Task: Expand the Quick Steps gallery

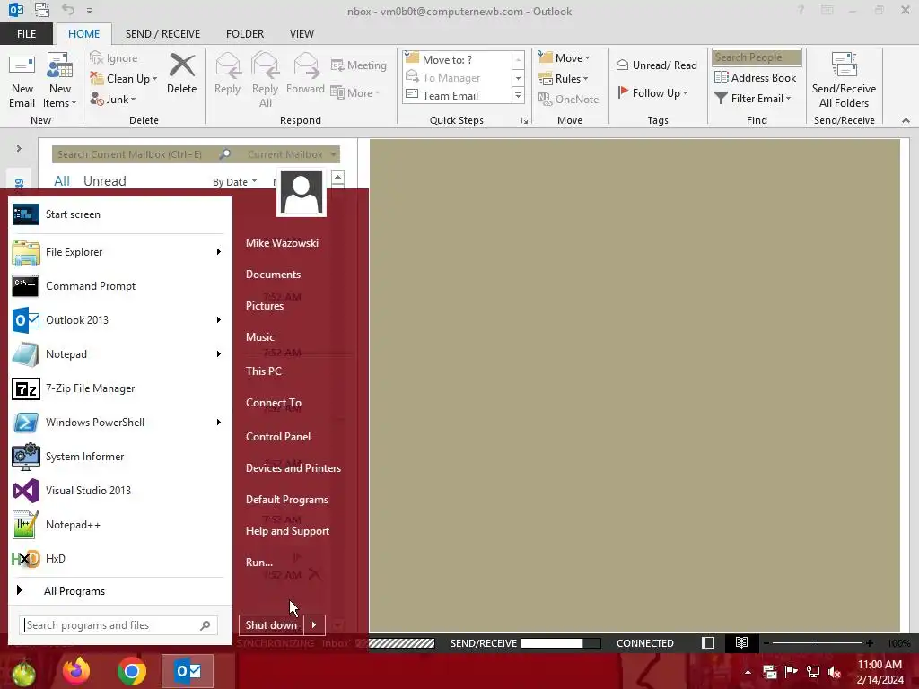Action: (x=518, y=95)
